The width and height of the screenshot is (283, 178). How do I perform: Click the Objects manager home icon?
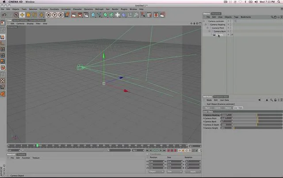275,17
